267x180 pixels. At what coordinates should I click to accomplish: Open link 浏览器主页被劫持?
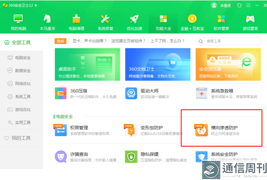[x=128, y=41]
